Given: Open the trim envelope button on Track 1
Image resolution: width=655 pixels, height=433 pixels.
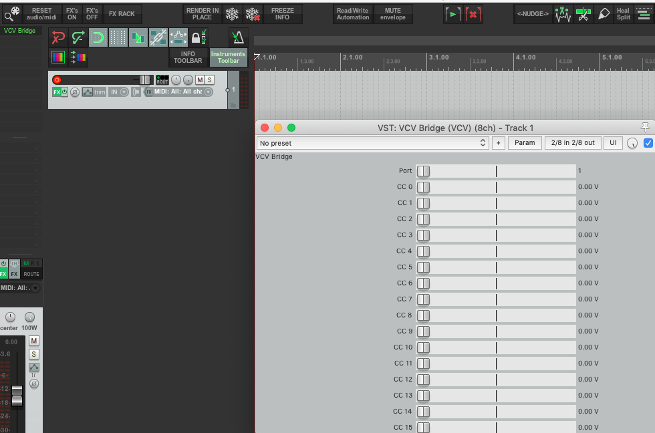Looking at the screenshot, I should point(94,92).
